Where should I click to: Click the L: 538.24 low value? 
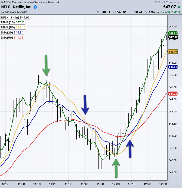(x=136, y=12)
